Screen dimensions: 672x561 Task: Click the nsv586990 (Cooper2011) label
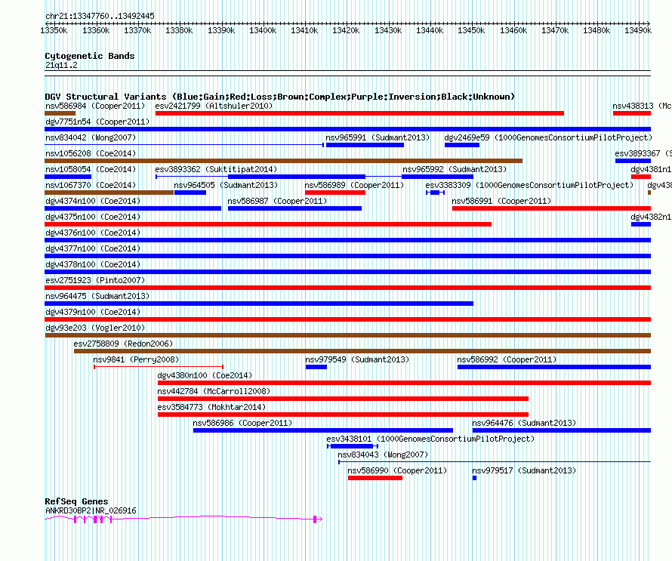click(397, 470)
